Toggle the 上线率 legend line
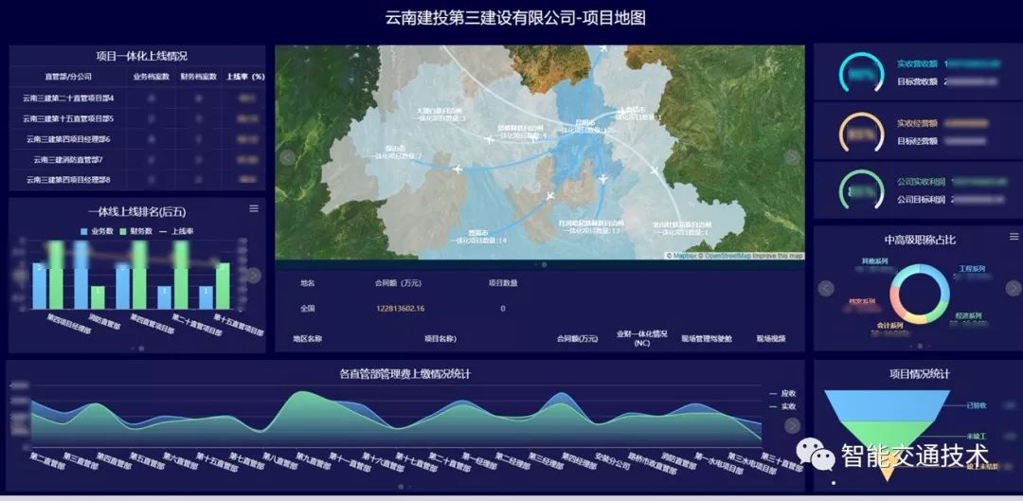The height and width of the screenshot is (501, 1023). 175,231
